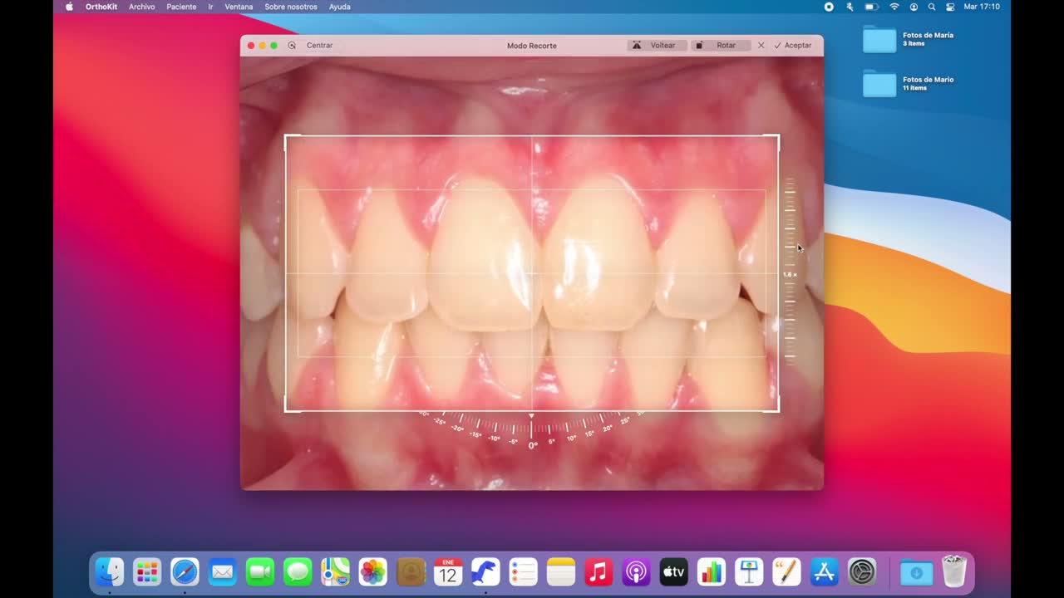This screenshot has width=1064, height=598.
Task: Open the Wi-Fi status menu
Action: click(894, 7)
